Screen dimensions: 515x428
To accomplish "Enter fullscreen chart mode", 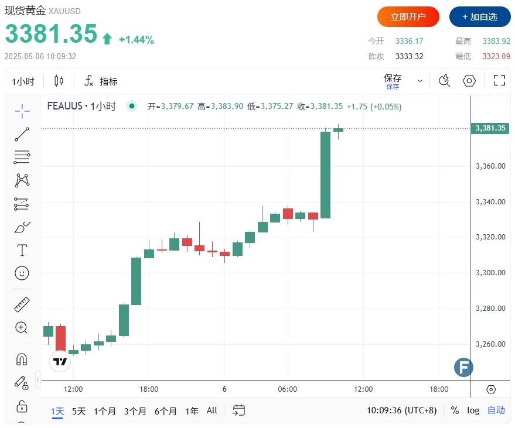I will pos(499,81).
